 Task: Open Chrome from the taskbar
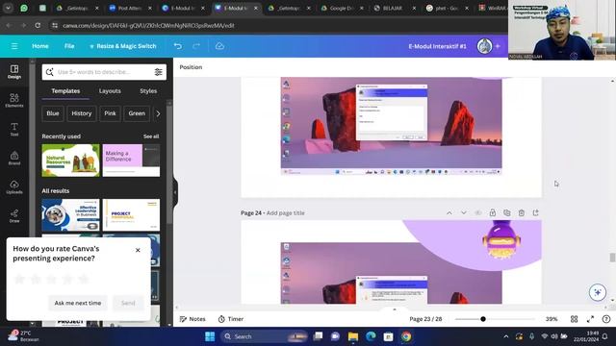click(406, 336)
